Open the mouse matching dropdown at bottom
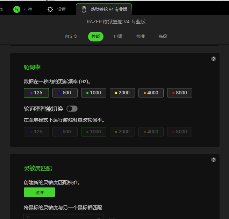This screenshot has width=229, height=219. click(x=64, y=217)
